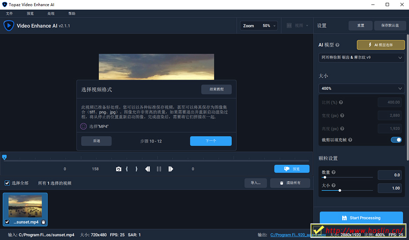Click the 宽度 value field 2,880

(390, 116)
